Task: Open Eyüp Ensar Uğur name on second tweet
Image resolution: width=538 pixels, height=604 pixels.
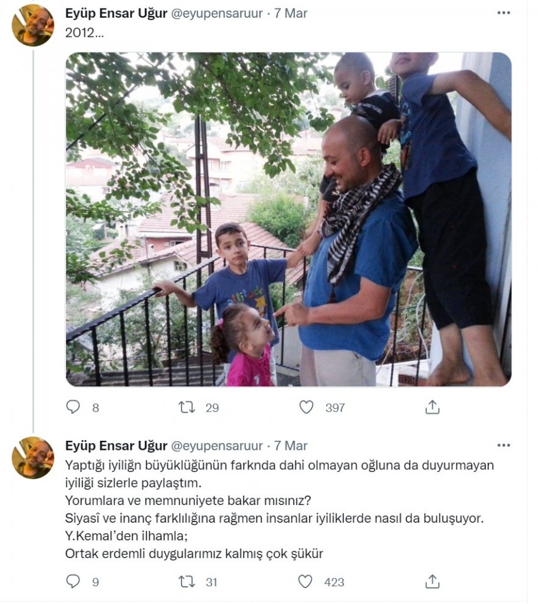Action: (116, 446)
